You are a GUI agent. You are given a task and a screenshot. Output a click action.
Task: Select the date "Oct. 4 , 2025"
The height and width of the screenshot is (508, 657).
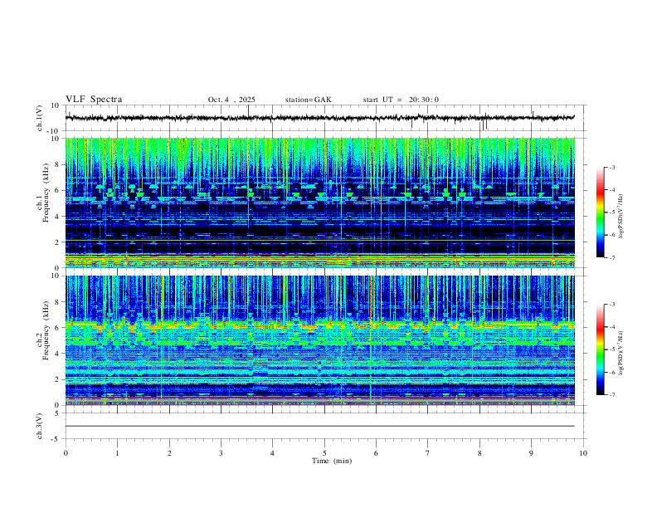click(231, 100)
